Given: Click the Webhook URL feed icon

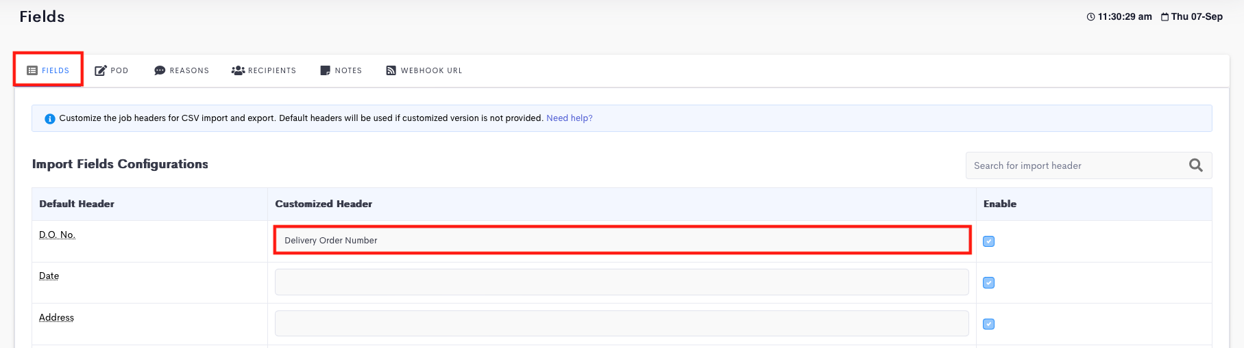Looking at the screenshot, I should tap(391, 70).
